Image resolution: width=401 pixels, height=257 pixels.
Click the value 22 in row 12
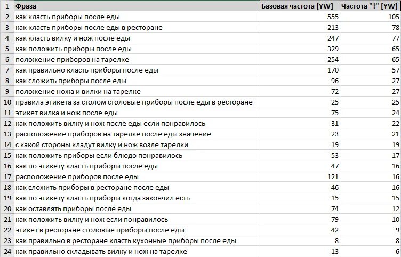(x=395, y=124)
